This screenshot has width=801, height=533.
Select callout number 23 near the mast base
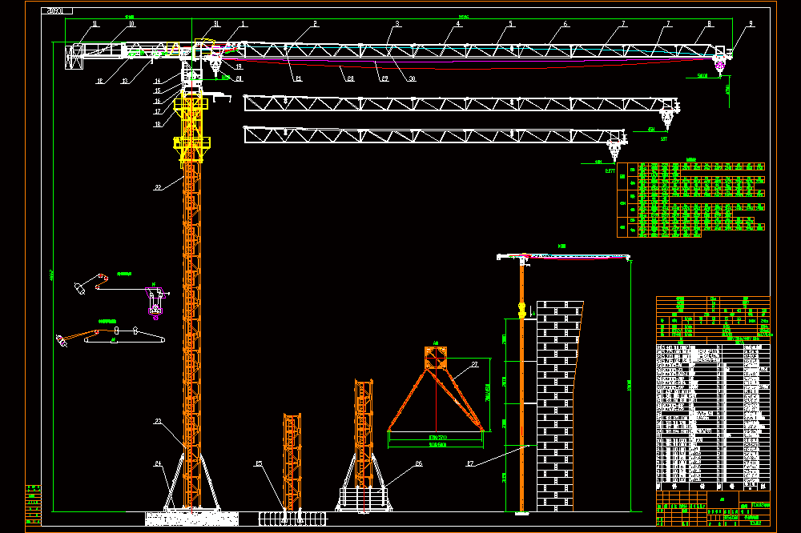(x=158, y=421)
